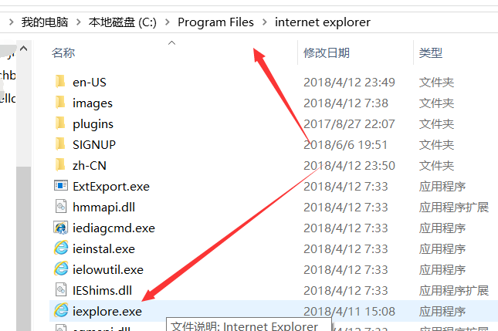Select the IEShims.dll file icon

tap(61, 290)
